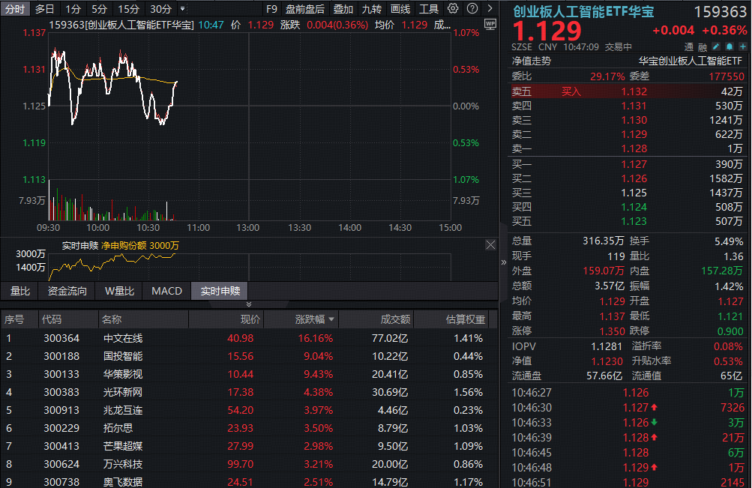Collapse the right side quote panel arrow
752x488 pixels.
503,262
